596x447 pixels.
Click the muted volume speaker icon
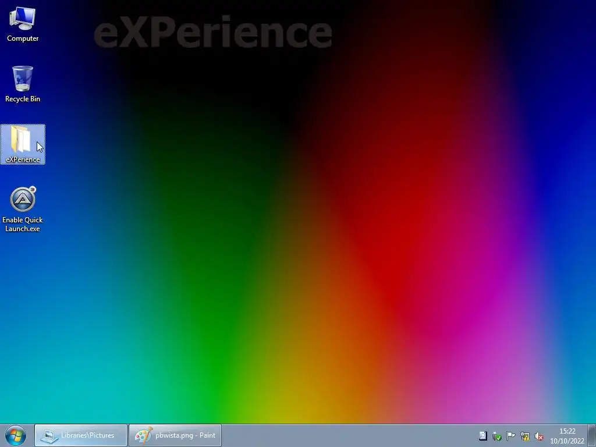coord(539,436)
